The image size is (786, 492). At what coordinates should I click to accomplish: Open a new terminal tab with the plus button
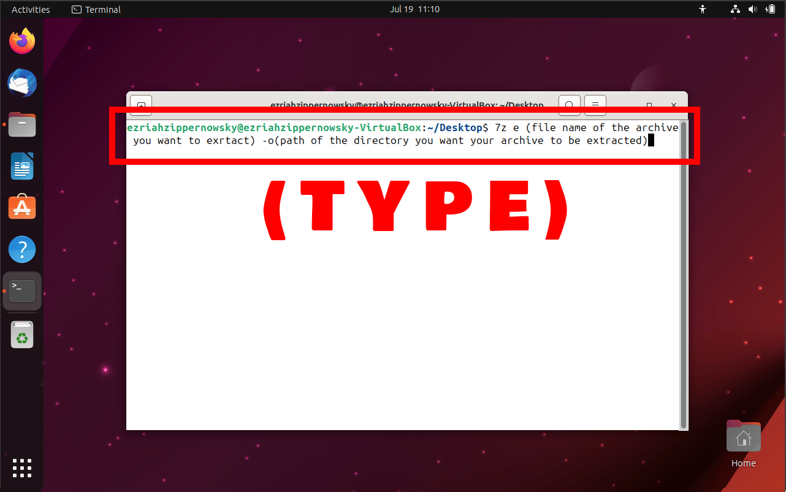click(140, 105)
